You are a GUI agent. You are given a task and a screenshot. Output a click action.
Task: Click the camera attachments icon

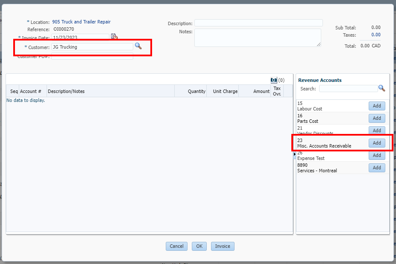pos(274,80)
